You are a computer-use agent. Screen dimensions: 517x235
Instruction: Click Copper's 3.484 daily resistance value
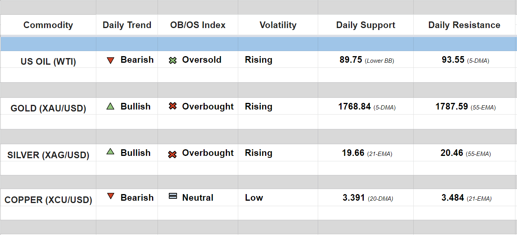(x=453, y=198)
